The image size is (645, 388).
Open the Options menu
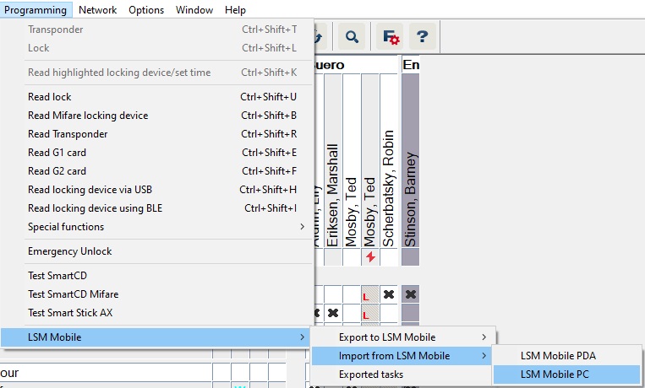click(x=146, y=10)
